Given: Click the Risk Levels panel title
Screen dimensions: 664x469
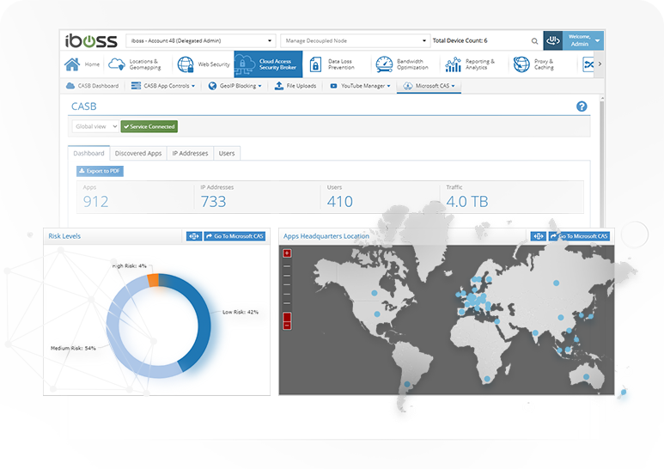Looking at the screenshot, I should pos(64,236).
